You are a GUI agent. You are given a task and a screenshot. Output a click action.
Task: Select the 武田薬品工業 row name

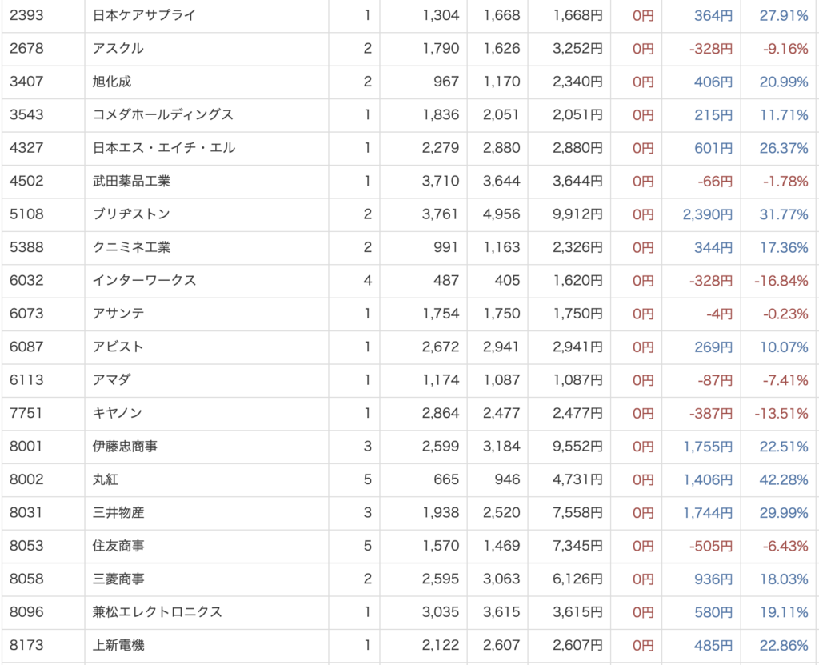pyautogui.click(x=132, y=181)
